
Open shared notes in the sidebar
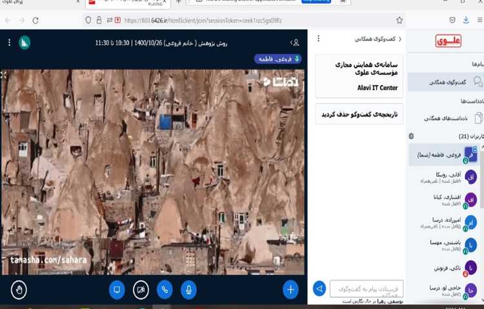pos(445,118)
